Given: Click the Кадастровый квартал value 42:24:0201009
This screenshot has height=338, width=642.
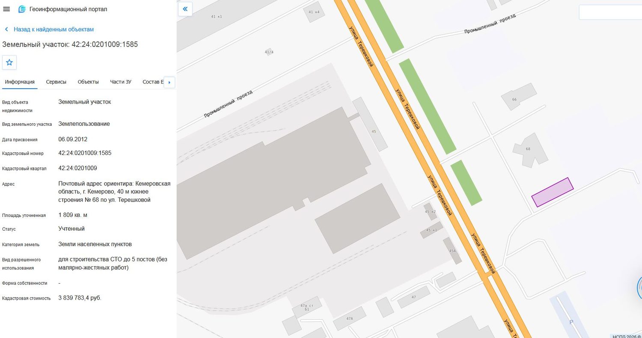Looking at the screenshot, I should (77, 168).
